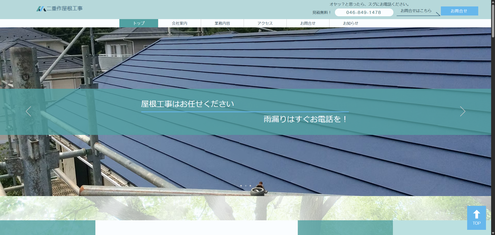Viewport: 495px width, 235px height.
Task: Open the アクセス menu item
Action: tap(265, 23)
